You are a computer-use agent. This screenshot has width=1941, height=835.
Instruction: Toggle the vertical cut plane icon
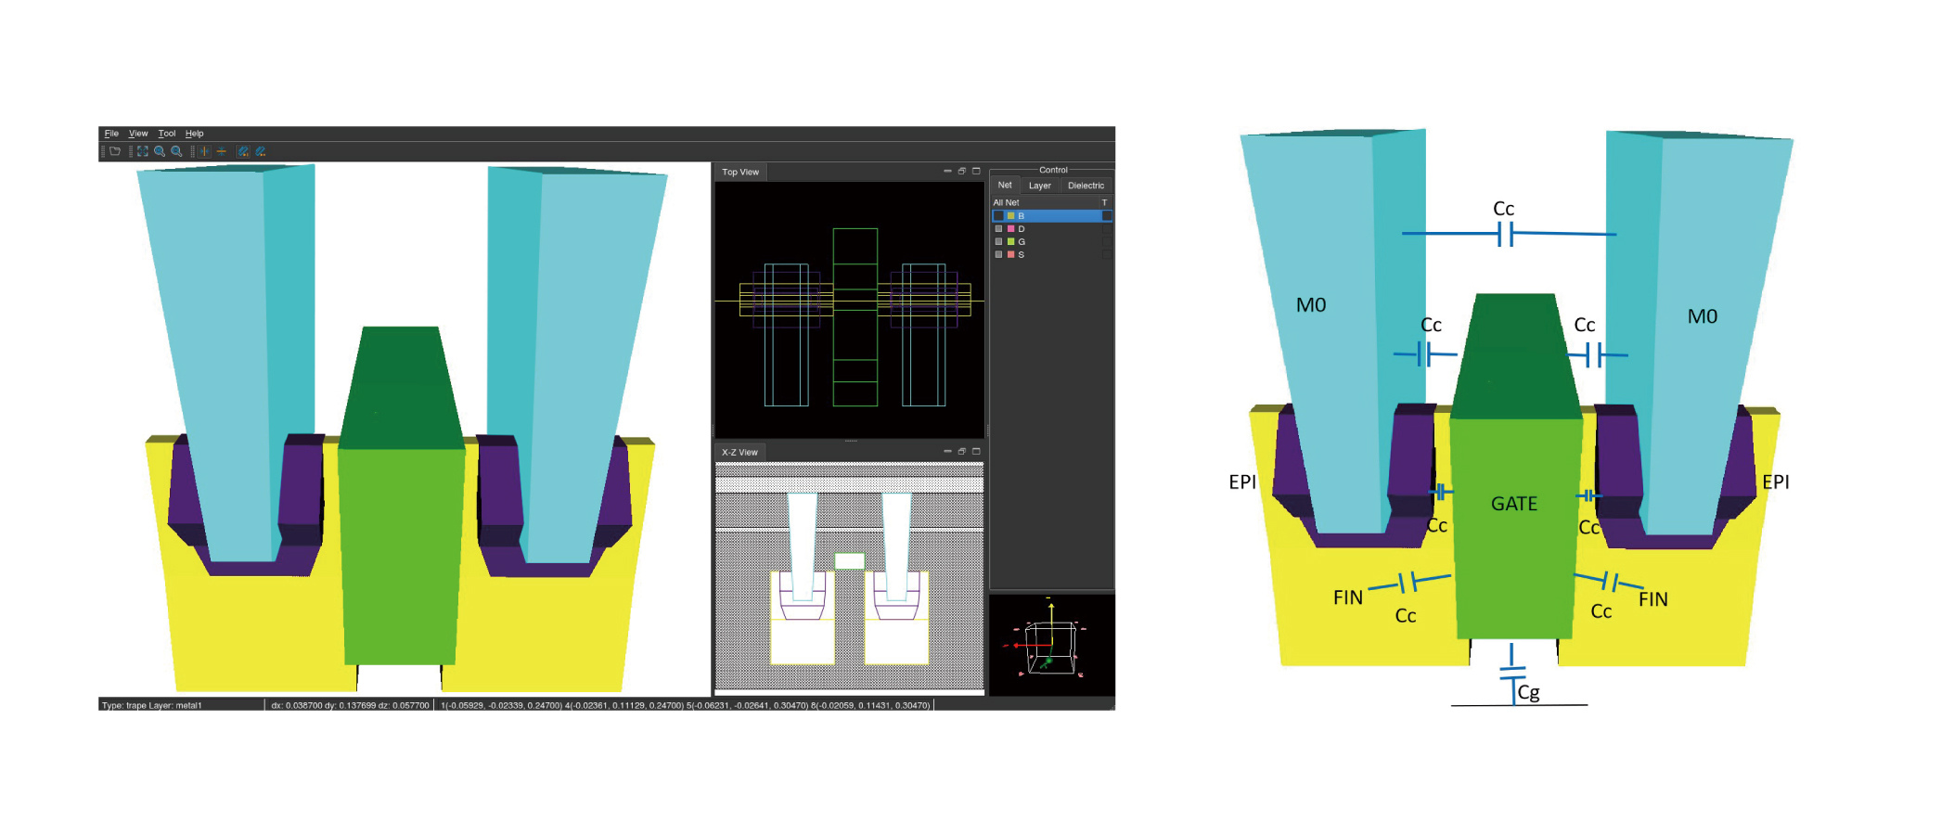click(204, 151)
